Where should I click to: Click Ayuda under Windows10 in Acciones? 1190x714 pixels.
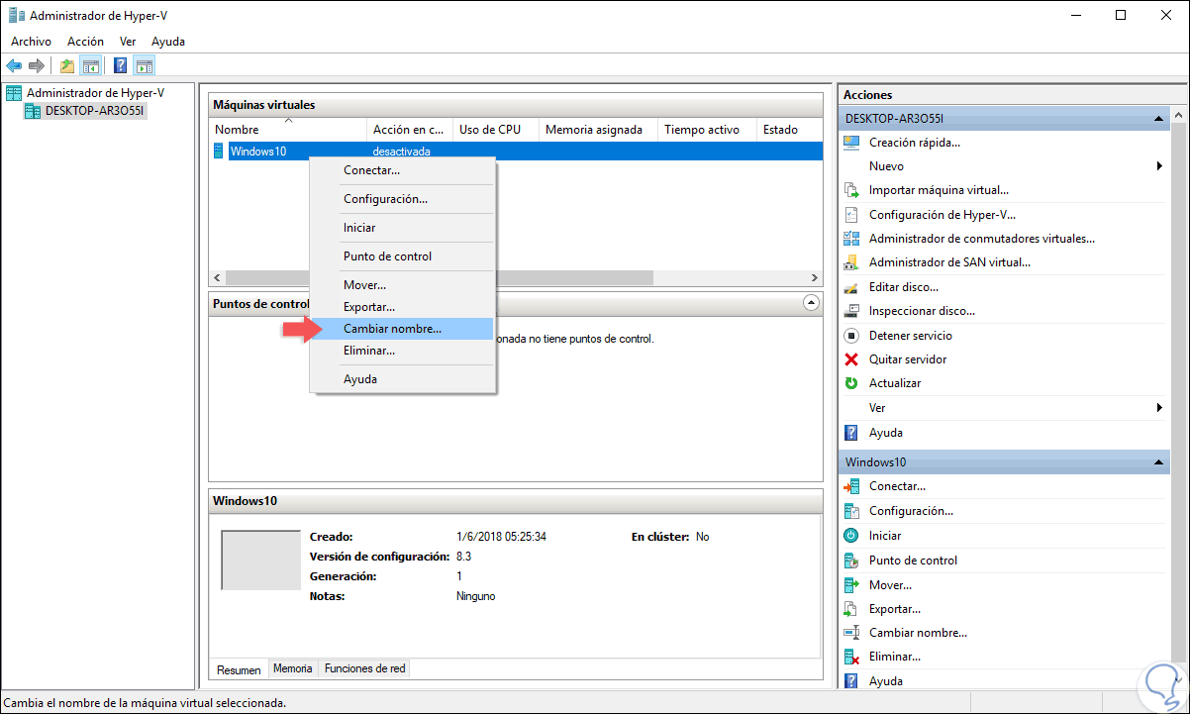(x=885, y=680)
